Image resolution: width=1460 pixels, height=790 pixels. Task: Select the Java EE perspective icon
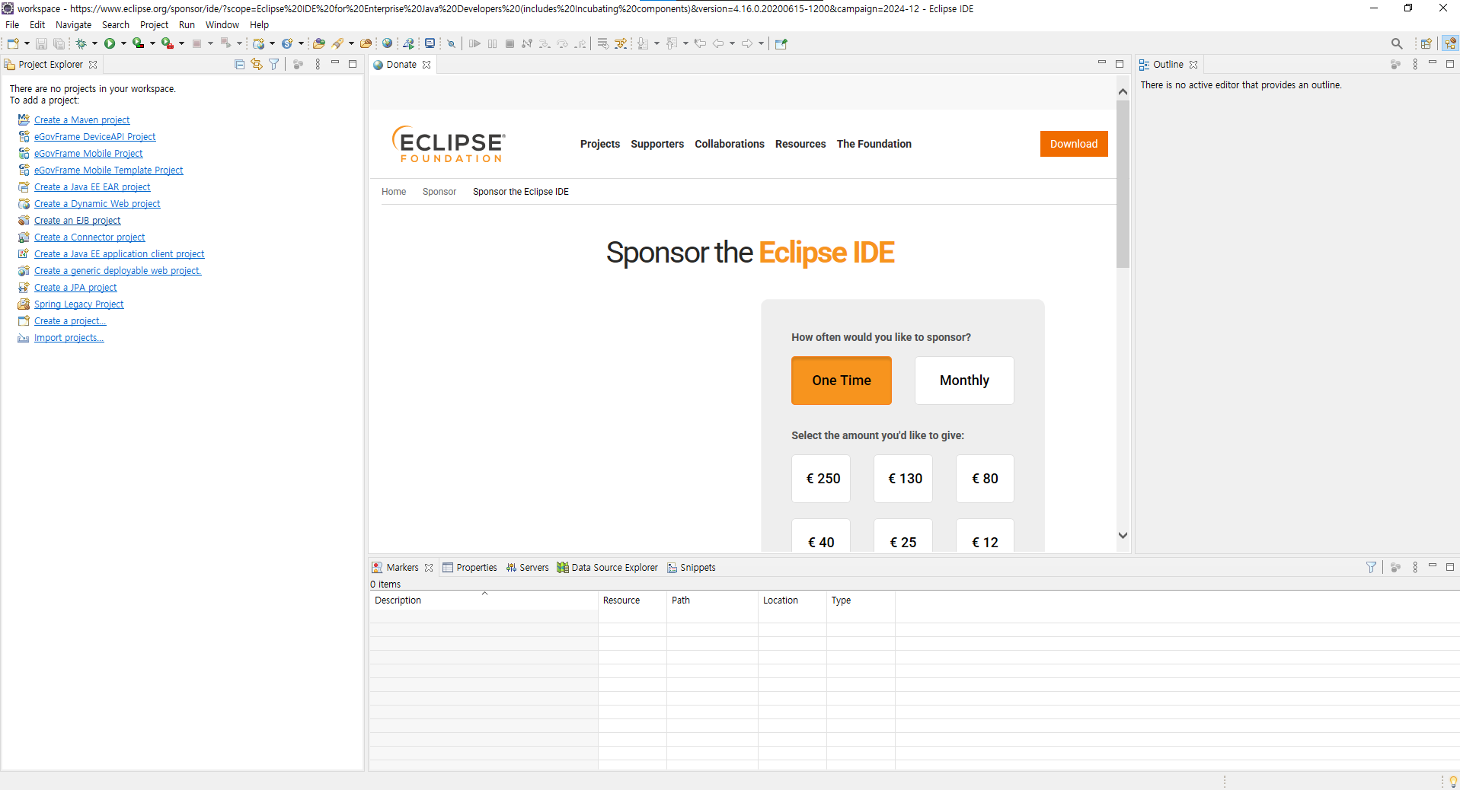click(x=1450, y=43)
